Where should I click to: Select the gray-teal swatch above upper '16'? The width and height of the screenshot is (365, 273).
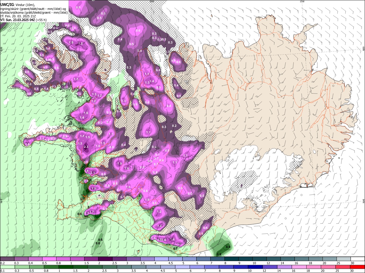302,259
